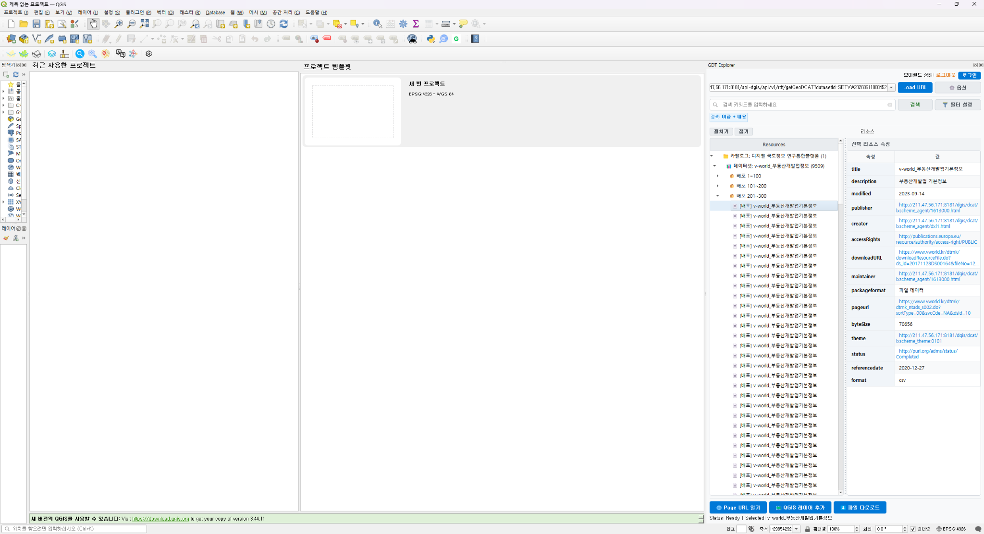Open the measure ruler tool dropdown arrow
Image resolution: width=984 pixels, height=534 pixels.
click(454, 24)
